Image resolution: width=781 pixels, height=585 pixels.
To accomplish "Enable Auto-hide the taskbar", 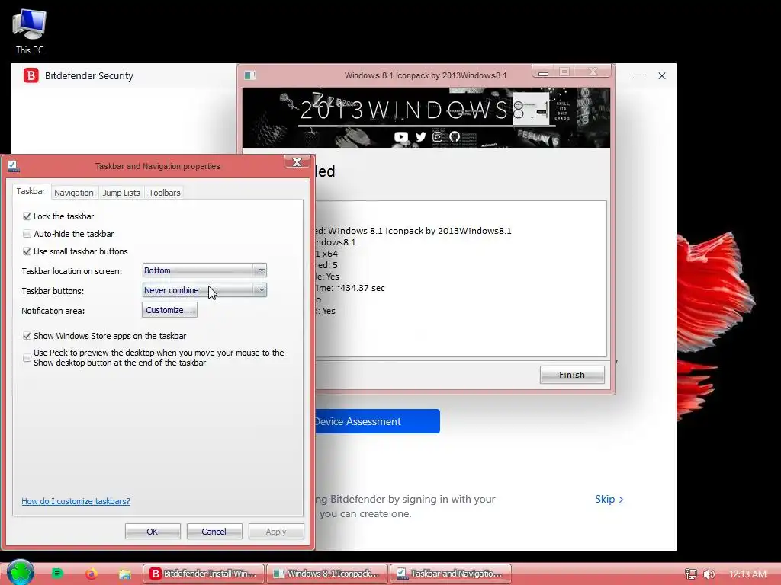I will point(27,234).
